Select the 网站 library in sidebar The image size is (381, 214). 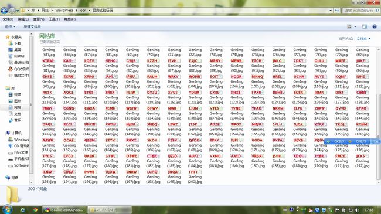pyautogui.click(x=15, y=107)
